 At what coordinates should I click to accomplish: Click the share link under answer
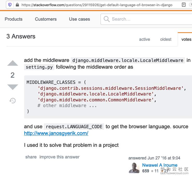[31, 157]
